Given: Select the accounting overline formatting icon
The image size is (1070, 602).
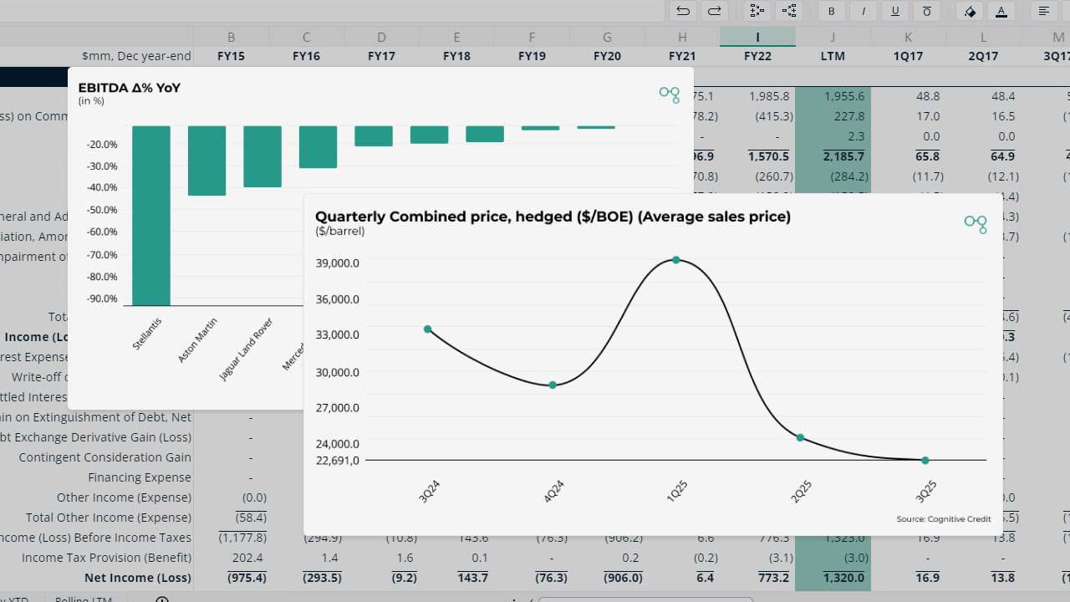Looking at the screenshot, I should click(x=925, y=11).
